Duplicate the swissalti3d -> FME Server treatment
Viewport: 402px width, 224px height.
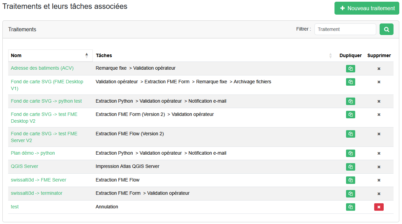click(x=350, y=180)
